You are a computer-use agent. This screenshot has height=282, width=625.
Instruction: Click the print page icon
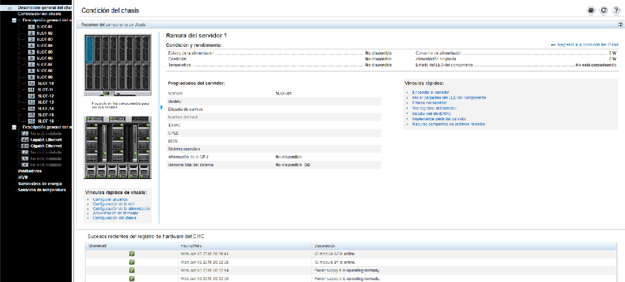[x=591, y=10]
